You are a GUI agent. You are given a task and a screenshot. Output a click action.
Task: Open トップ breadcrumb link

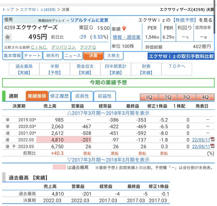tap(8, 10)
